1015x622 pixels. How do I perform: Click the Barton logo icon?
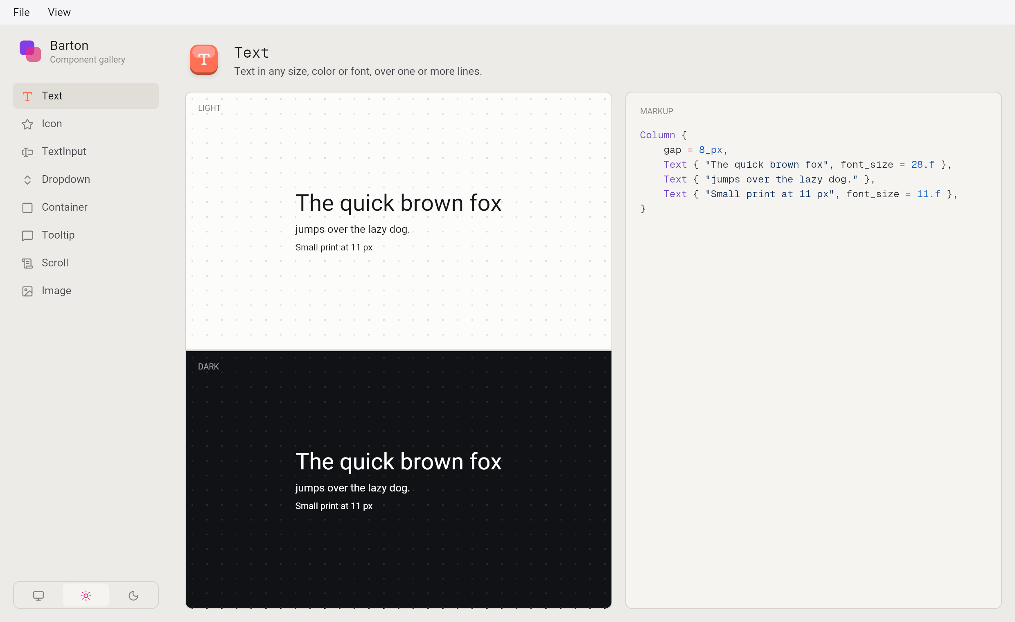point(30,51)
